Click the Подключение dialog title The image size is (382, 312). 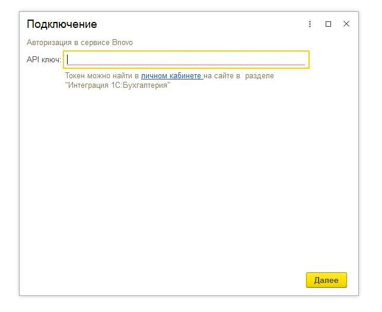point(62,24)
